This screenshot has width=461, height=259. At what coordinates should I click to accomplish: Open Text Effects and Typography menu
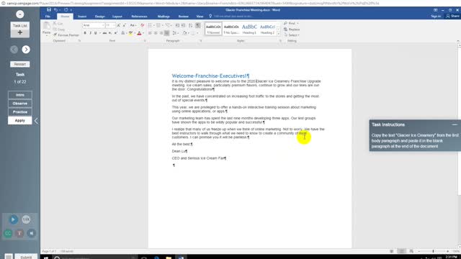pyautogui.click(x=123, y=33)
